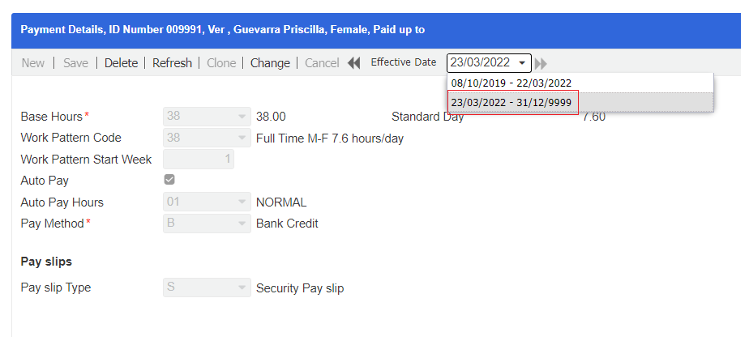Viewport: 749px width, 345px height.
Task: Click the Save toolbar button
Action: pos(75,63)
